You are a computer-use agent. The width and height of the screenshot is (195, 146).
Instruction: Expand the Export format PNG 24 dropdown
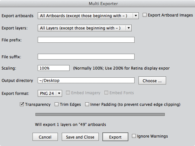pos(50,93)
